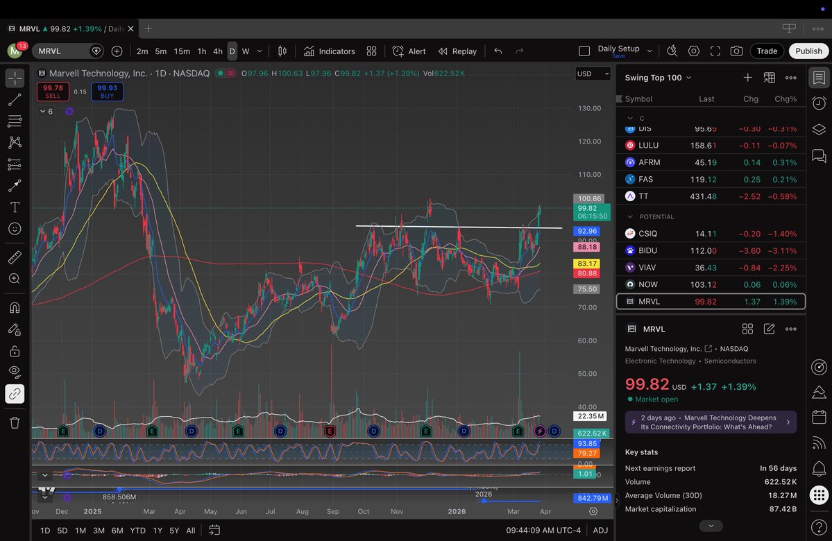
Task: Take a chart snapshot with camera icon
Action: coord(737,51)
